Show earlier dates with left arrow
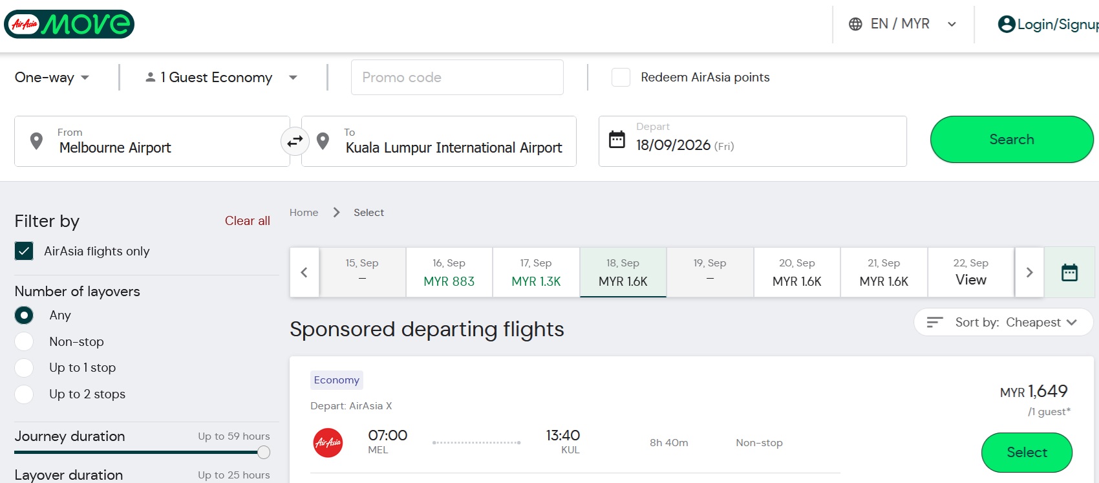The width and height of the screenshot is (1099, 483). coord(304,272)
